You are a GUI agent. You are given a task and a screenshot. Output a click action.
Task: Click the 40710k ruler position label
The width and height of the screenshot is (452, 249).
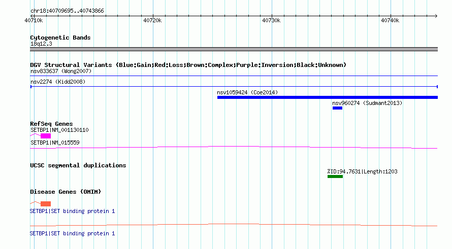[x=34, y=20]
